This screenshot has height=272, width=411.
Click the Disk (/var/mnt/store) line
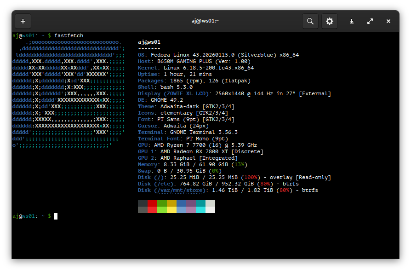coord(228,190)
